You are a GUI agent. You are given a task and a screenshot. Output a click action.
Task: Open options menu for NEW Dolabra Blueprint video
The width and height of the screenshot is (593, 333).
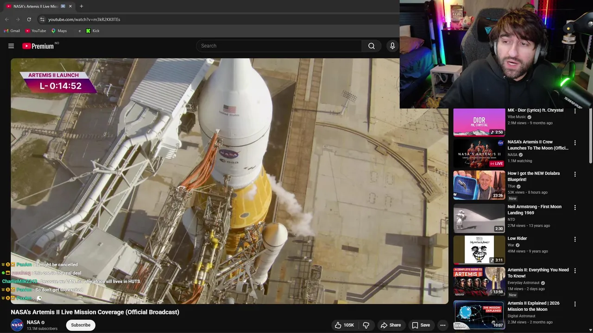tap(575, 174)
